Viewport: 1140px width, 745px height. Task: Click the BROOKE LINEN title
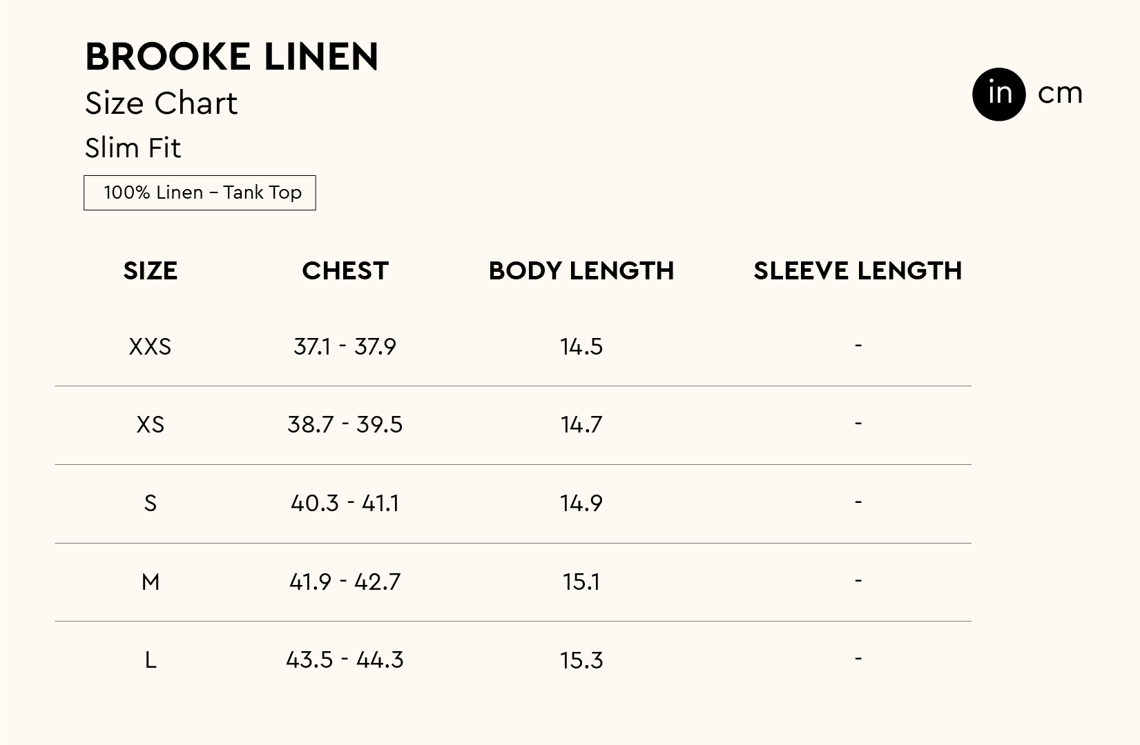231,57
